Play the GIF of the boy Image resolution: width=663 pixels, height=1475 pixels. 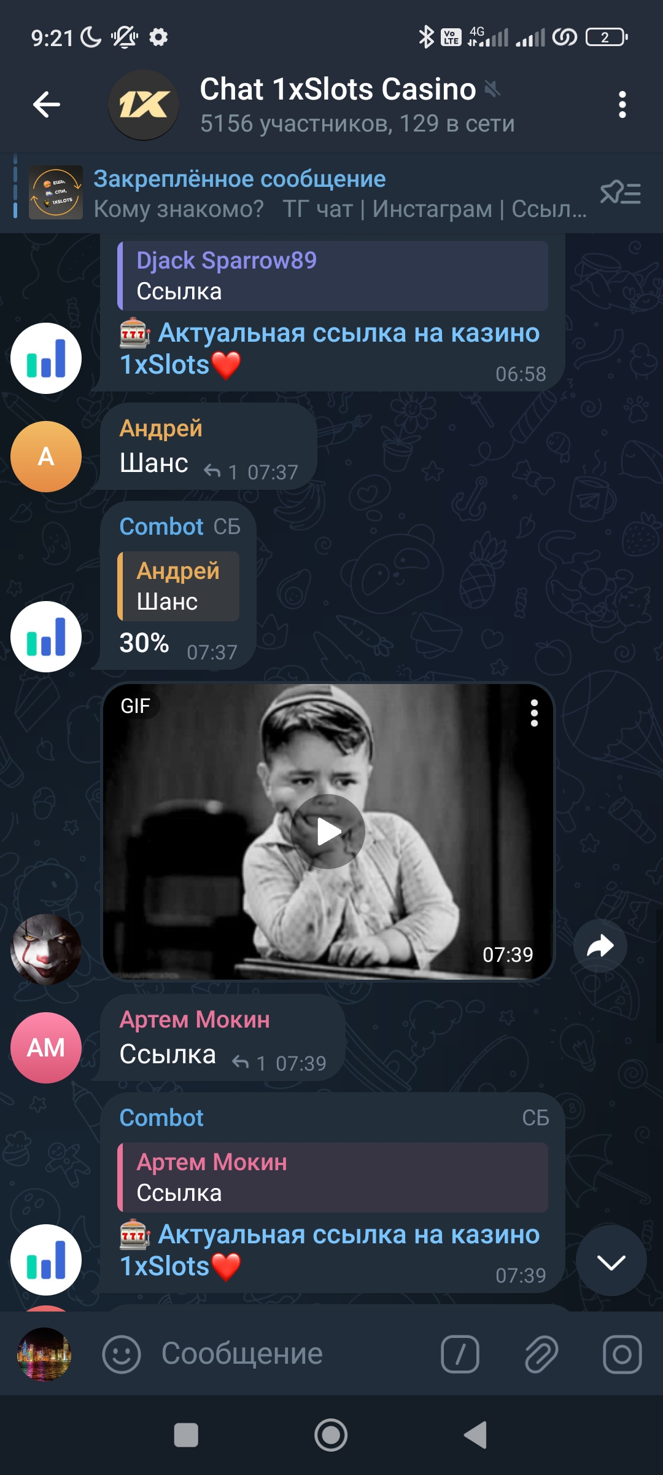click(328, 832)
